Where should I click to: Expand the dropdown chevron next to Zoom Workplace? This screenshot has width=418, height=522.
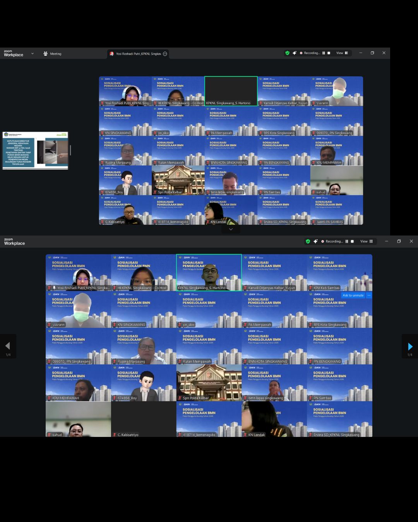(x=33, y=54)
